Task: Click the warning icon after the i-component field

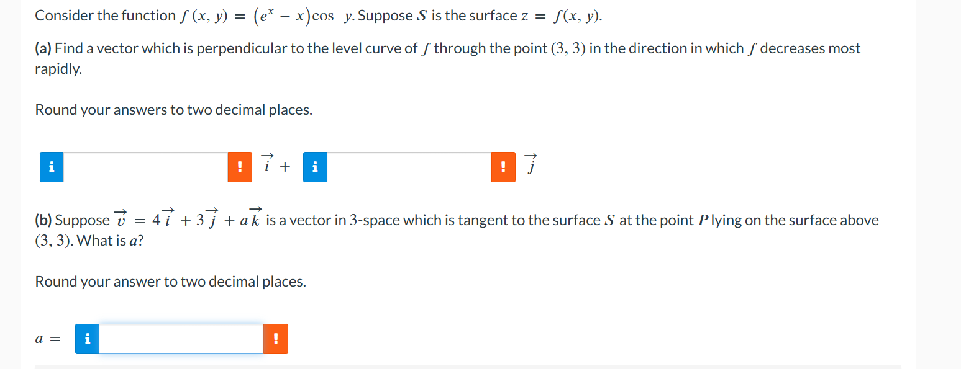Action: coord(240,166)
